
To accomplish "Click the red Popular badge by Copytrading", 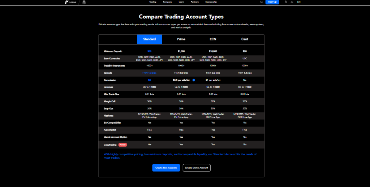I will (x=123, y=144).
